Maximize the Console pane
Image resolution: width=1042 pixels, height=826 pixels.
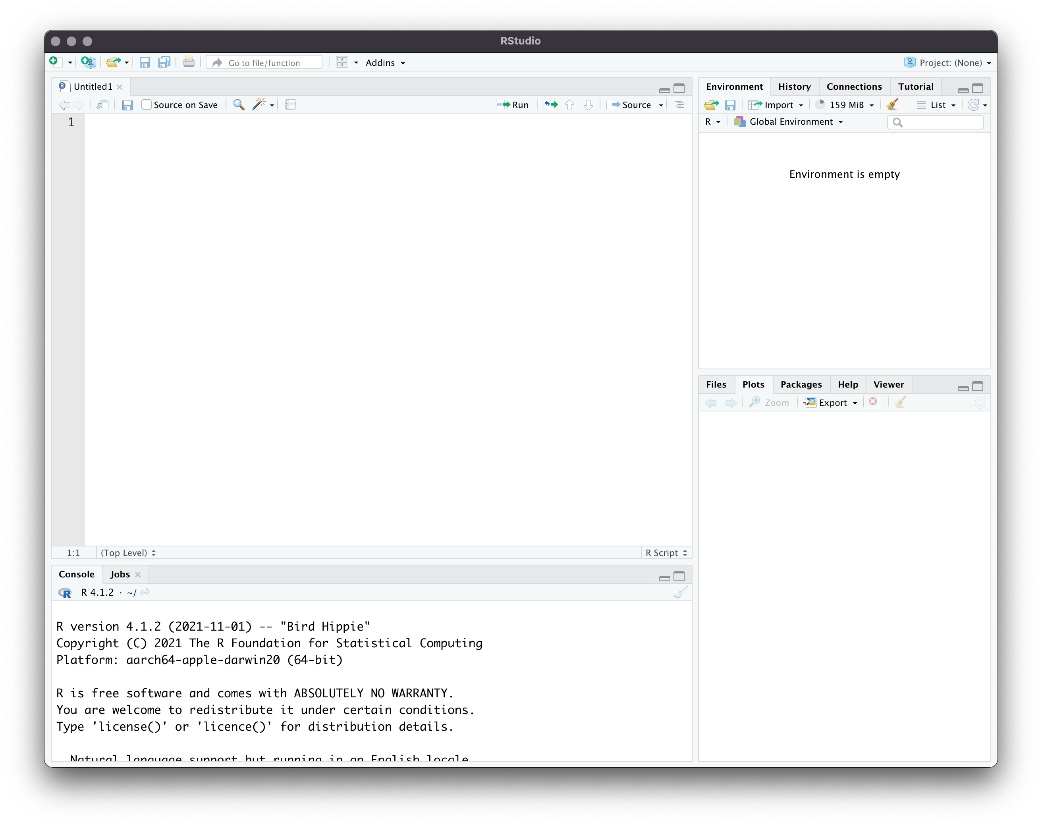pyautogui.click(x=679, y=576)
